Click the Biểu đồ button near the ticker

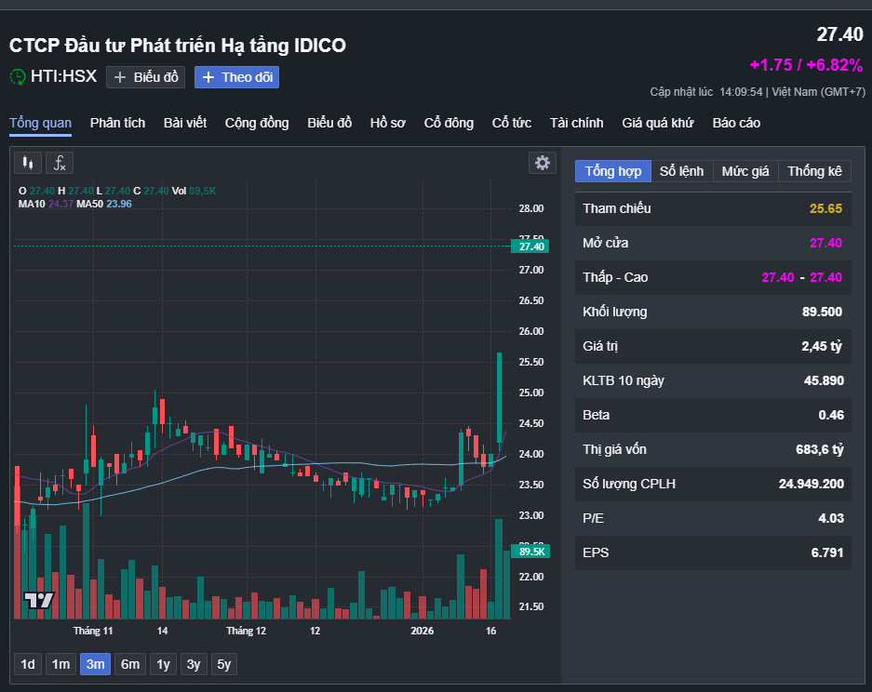(145, 77)
